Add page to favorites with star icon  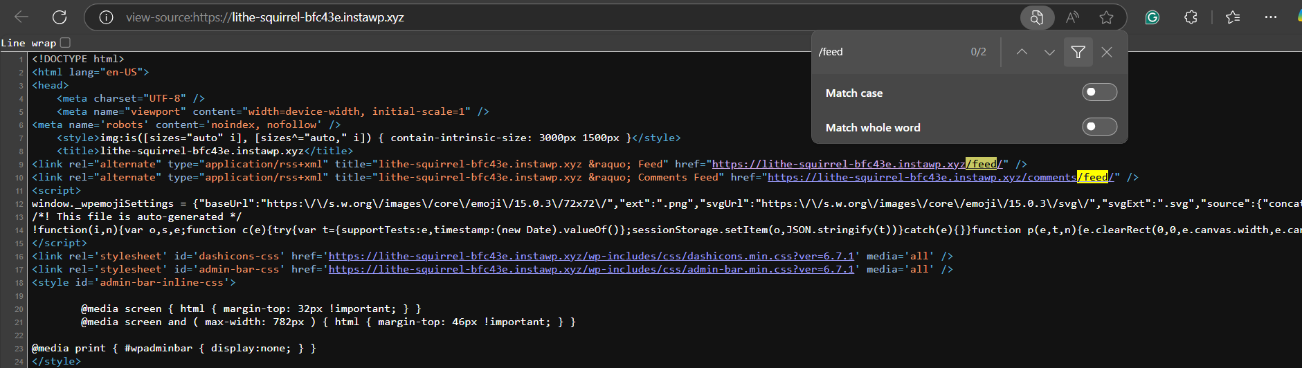tap(1106, 17)
